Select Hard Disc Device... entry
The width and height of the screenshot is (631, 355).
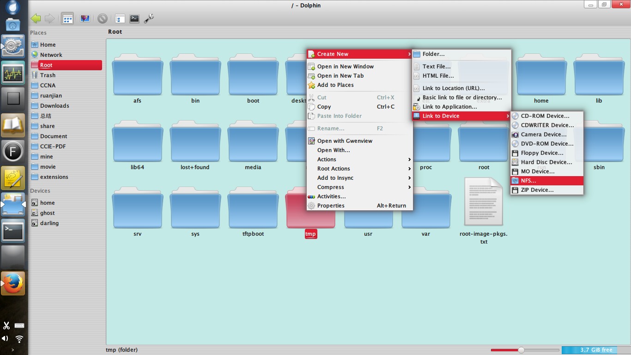[547, 162]
